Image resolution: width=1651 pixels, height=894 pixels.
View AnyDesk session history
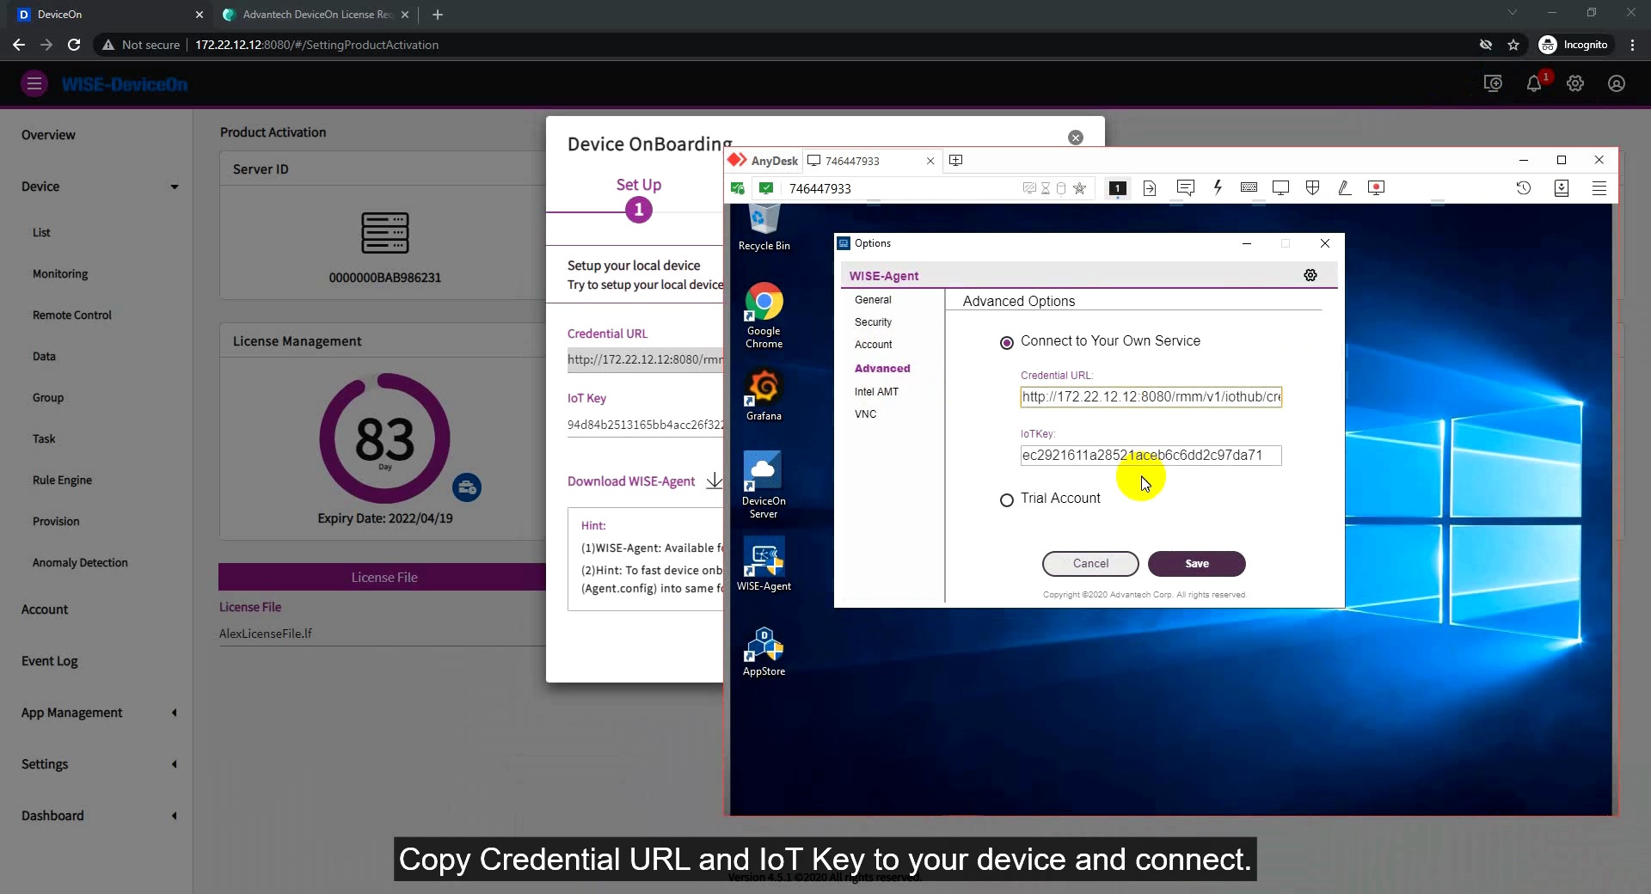point(1524,188)
